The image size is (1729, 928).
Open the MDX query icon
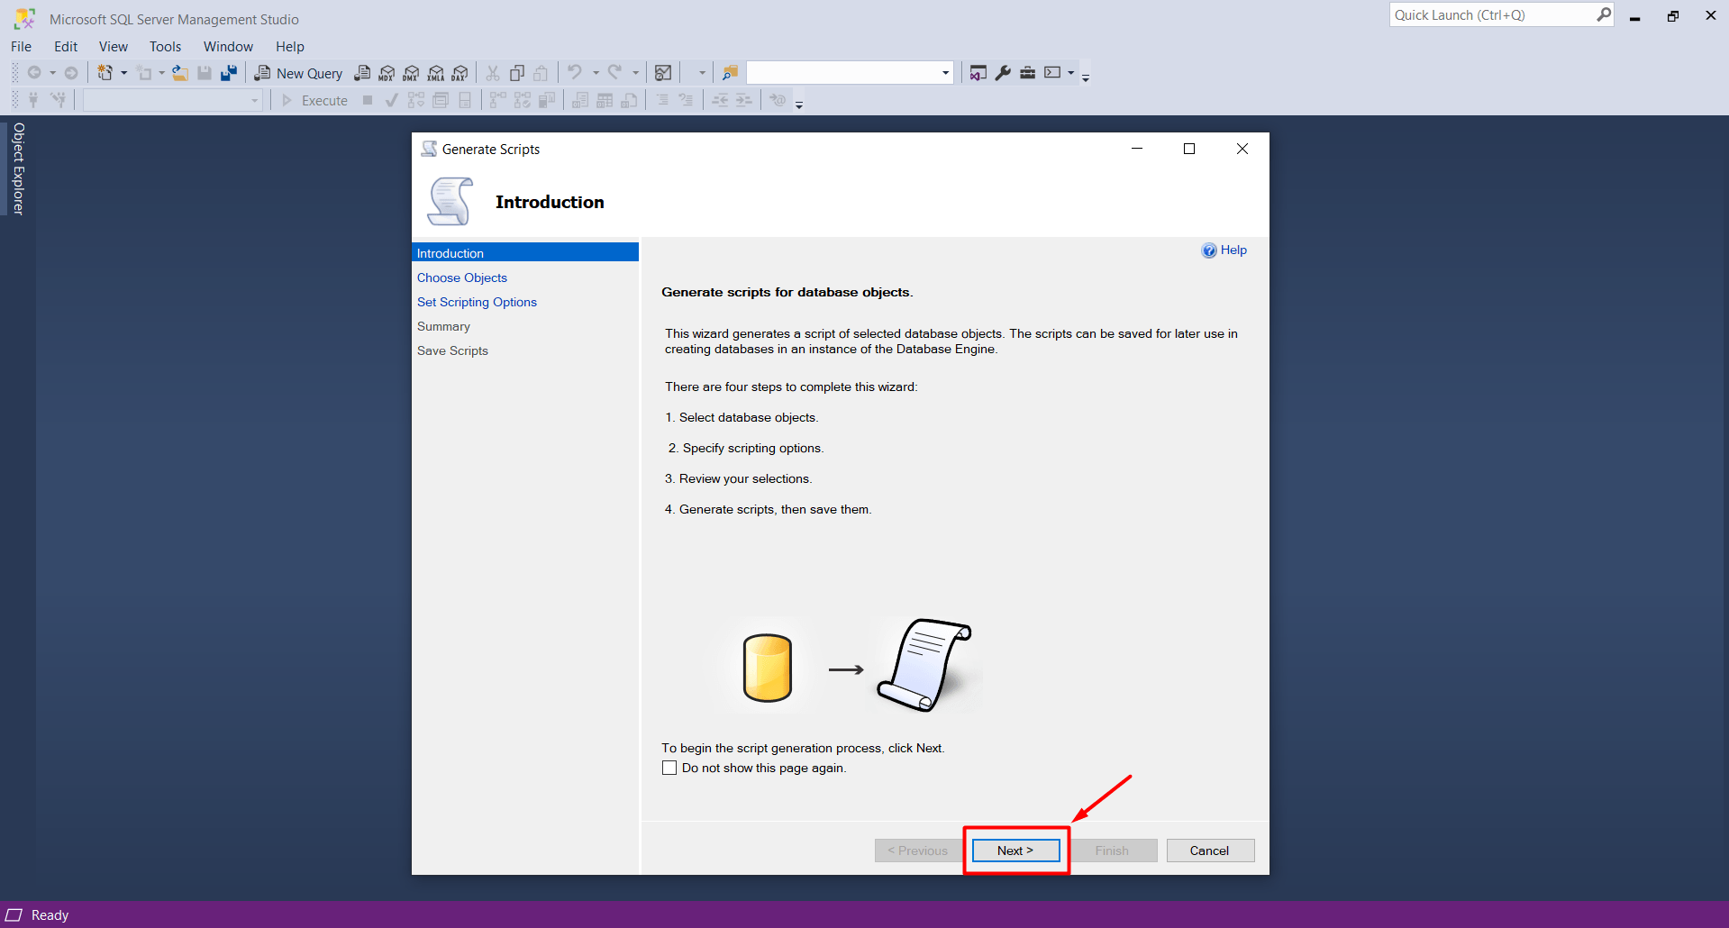click(387, 73)
